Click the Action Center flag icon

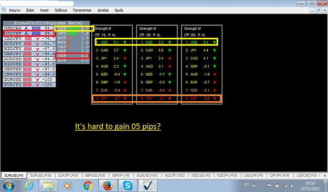tap(270, 186)
